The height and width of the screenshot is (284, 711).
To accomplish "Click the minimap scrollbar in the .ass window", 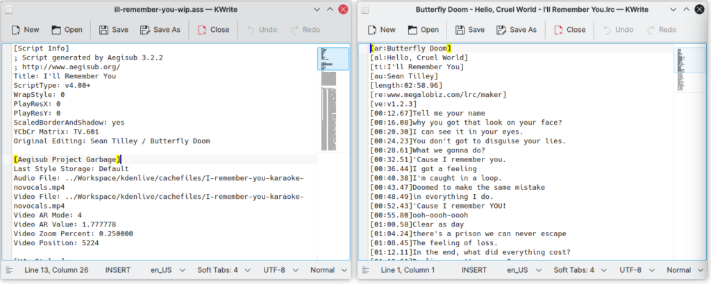I will click(x=333, y=152).
